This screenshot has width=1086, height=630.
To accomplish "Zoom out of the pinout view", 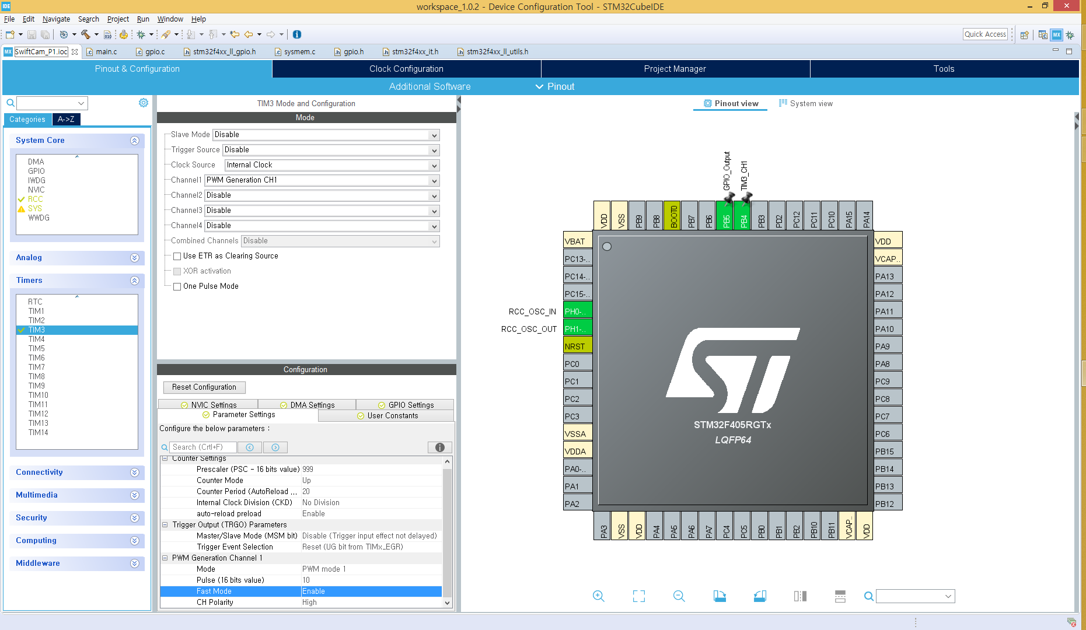I will (679, 596).
